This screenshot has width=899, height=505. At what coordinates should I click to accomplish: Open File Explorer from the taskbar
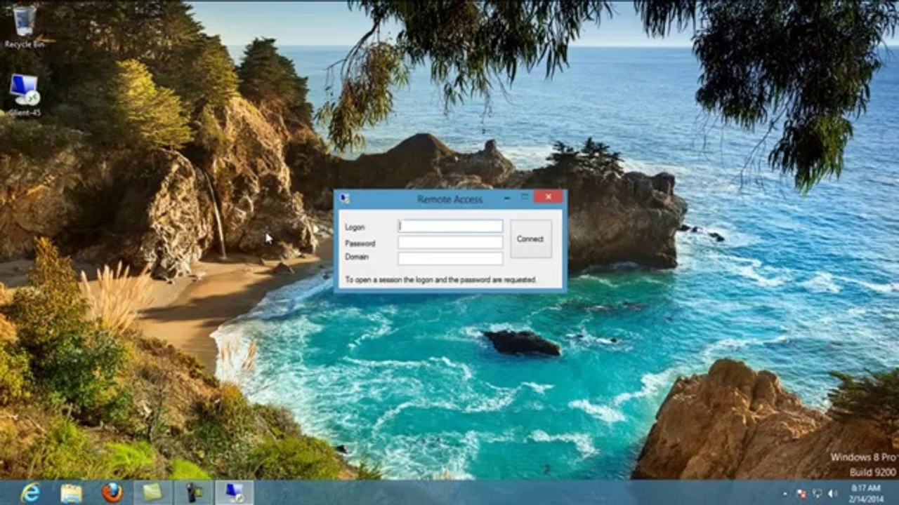coord(71,493)
